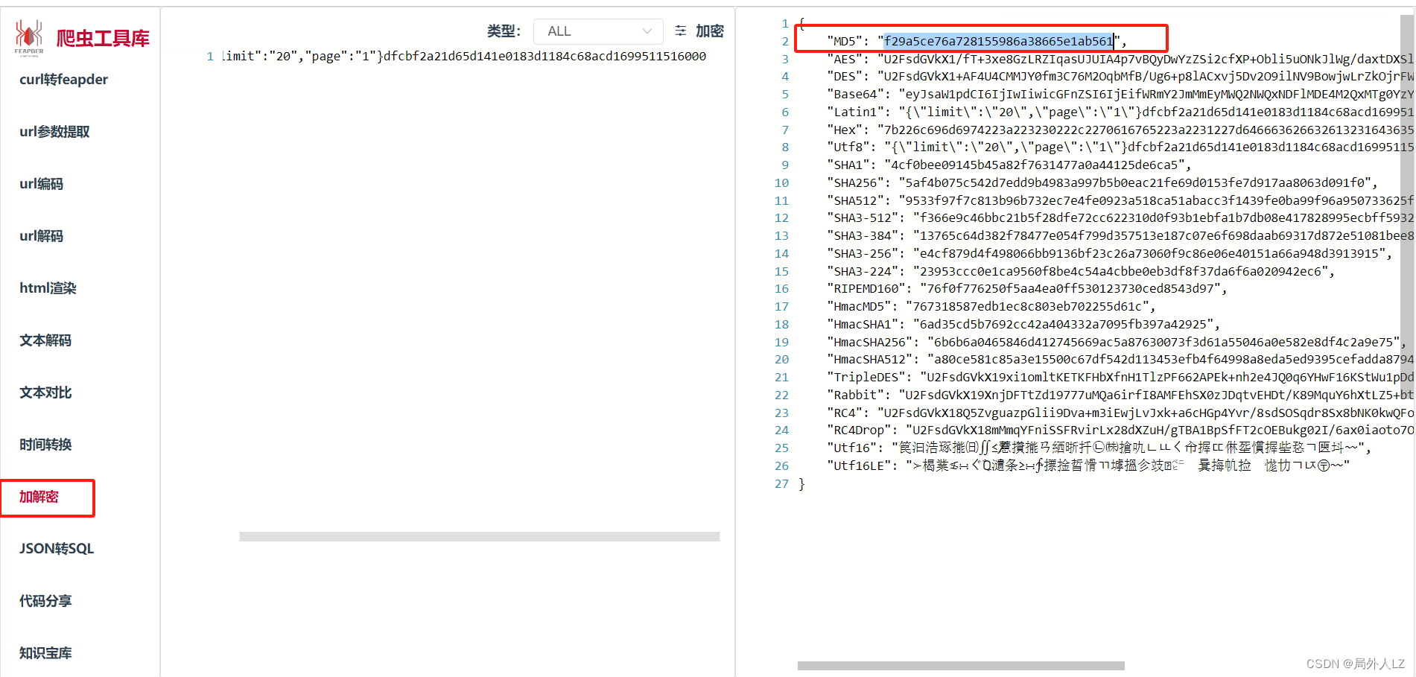The width and height of the screenshot is (1416, 677).
Task: Click the "Utf16LE" output line
Action: [x=1088, y=466]
